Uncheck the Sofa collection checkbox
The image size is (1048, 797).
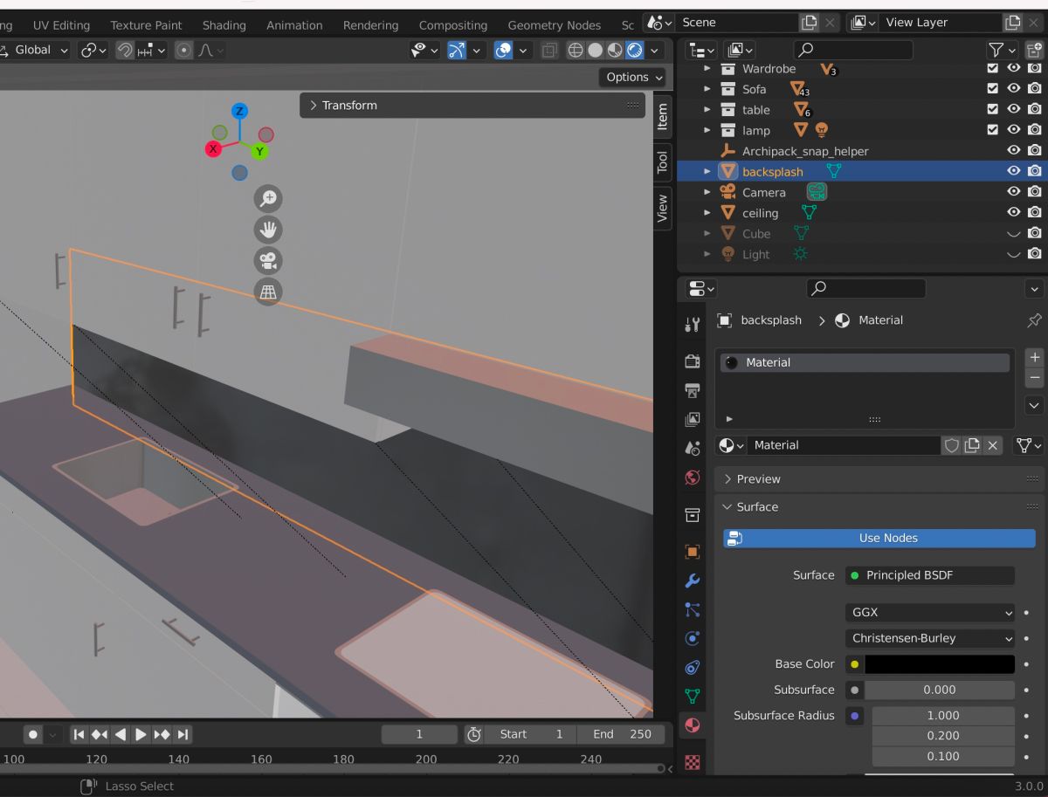pyautogui.click(x=992, y=88)
